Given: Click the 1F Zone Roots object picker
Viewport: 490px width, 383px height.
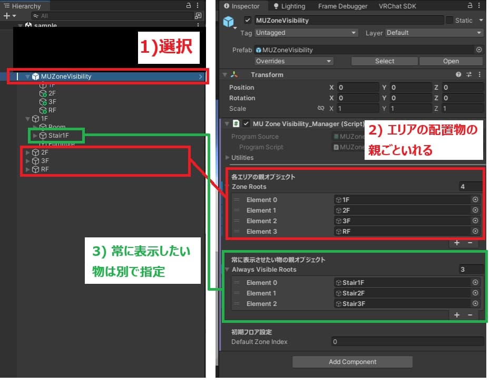Looking at the screenshot, I should tap(475, 199).
